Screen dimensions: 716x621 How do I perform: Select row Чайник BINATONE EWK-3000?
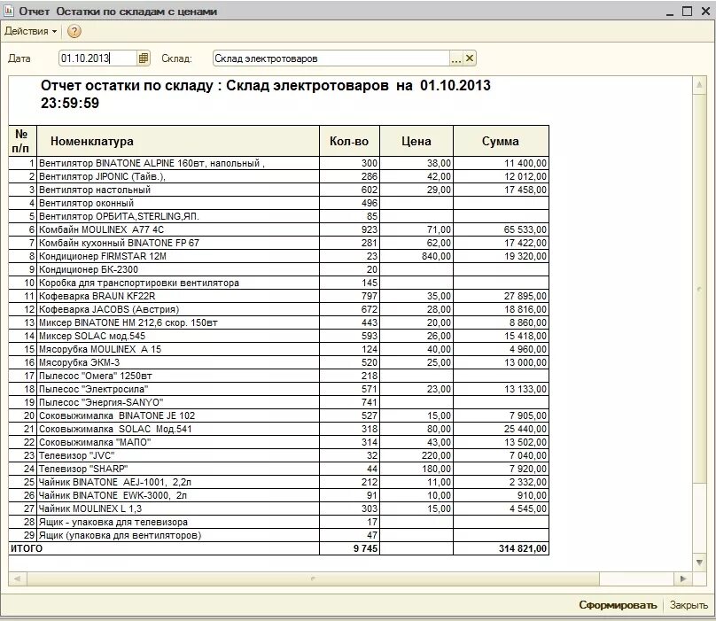click(x=278, y=495)
